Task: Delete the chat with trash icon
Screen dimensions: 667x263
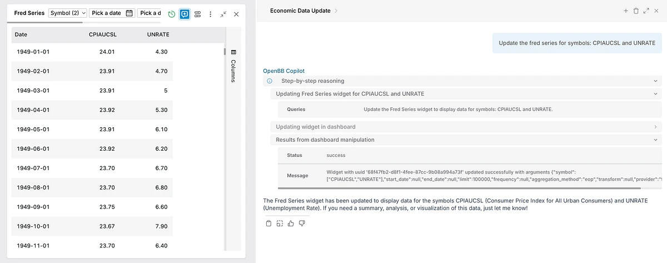Action: (x=636, y=11)
